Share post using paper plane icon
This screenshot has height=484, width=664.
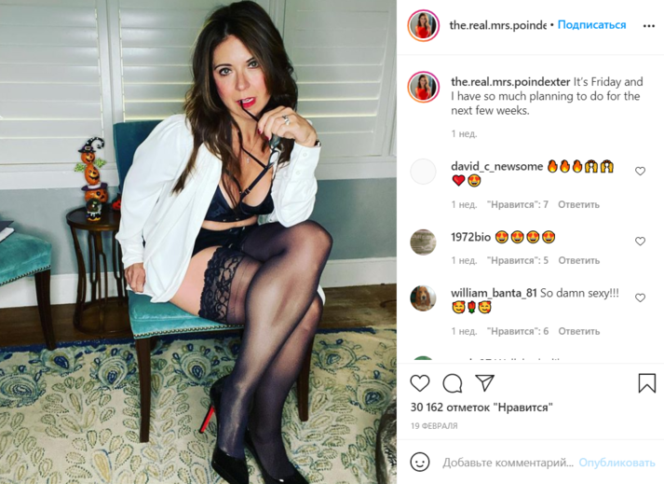click(x=485, y=382)
